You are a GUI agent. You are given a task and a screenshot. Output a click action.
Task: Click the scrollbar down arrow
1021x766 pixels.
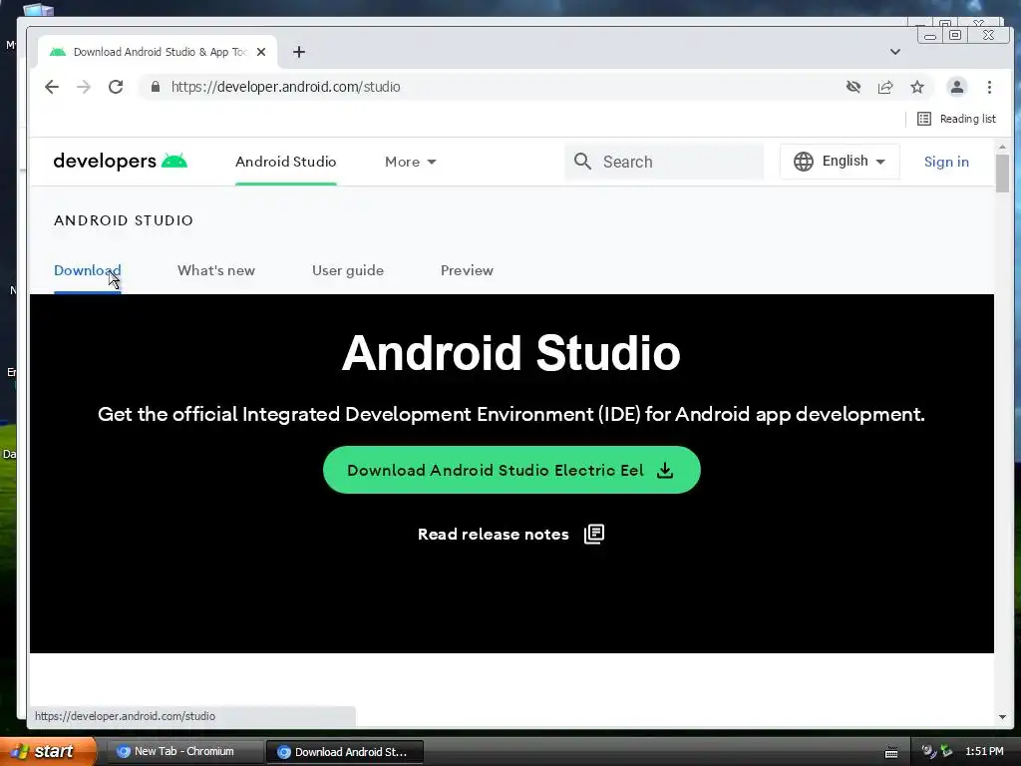point(1002,717)
